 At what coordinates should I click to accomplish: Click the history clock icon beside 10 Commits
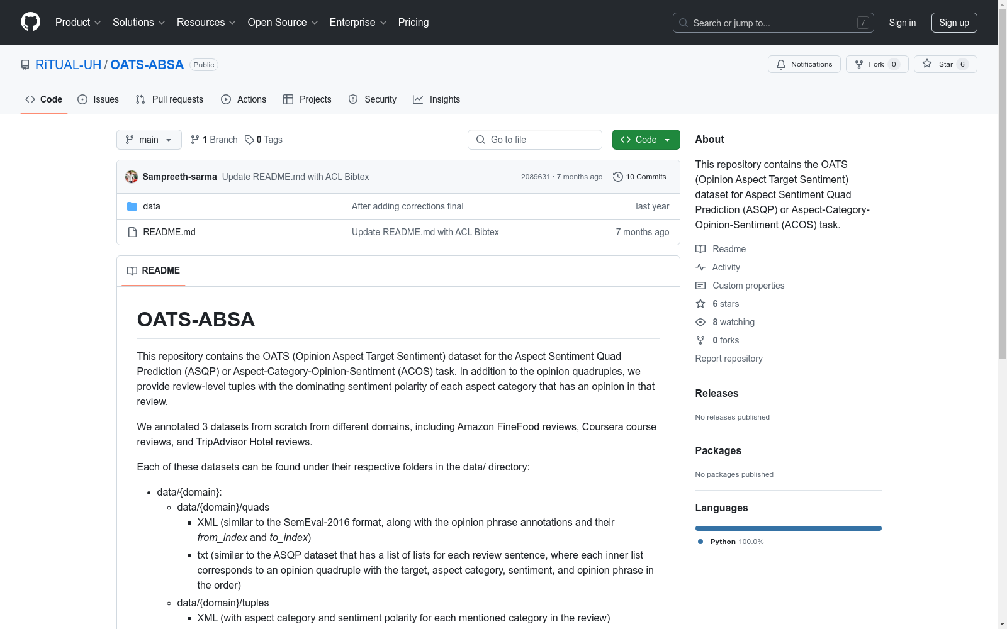pos(618,177)
